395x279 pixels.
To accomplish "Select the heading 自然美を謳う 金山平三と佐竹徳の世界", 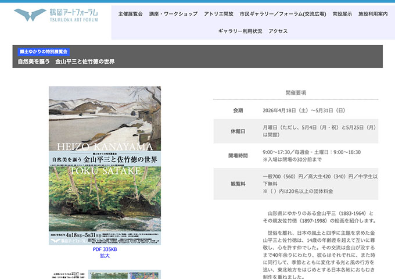I will (x=66, y=62).
